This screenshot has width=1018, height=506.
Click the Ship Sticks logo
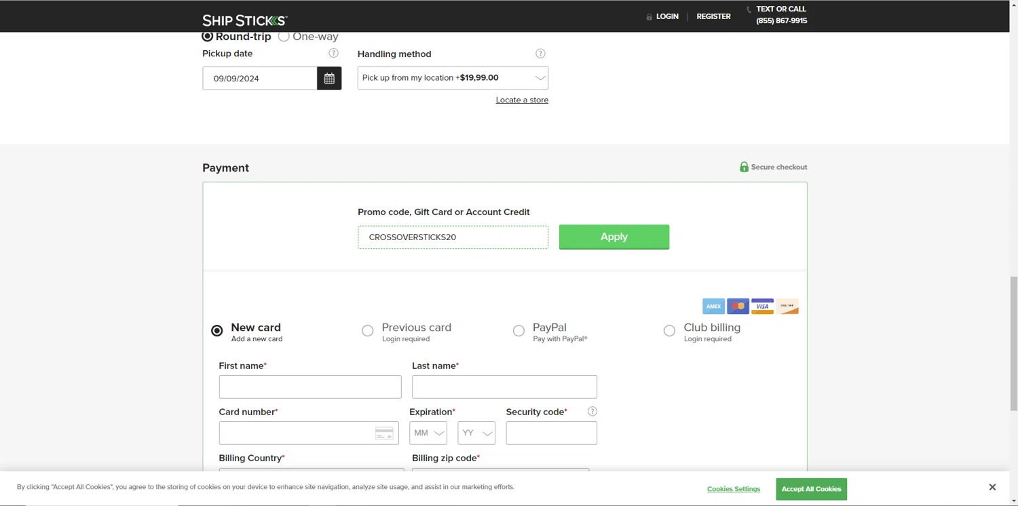tap(244, 20)
